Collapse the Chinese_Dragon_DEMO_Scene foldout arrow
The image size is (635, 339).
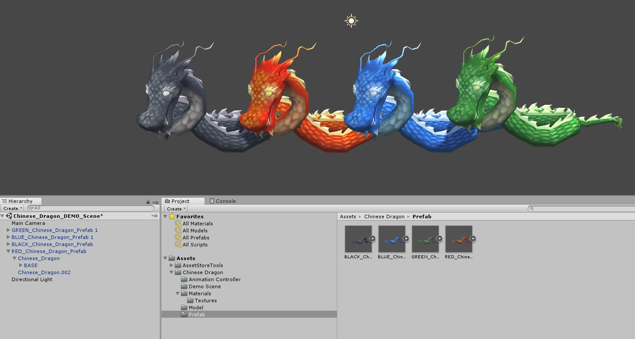click(x=2, y=216)
